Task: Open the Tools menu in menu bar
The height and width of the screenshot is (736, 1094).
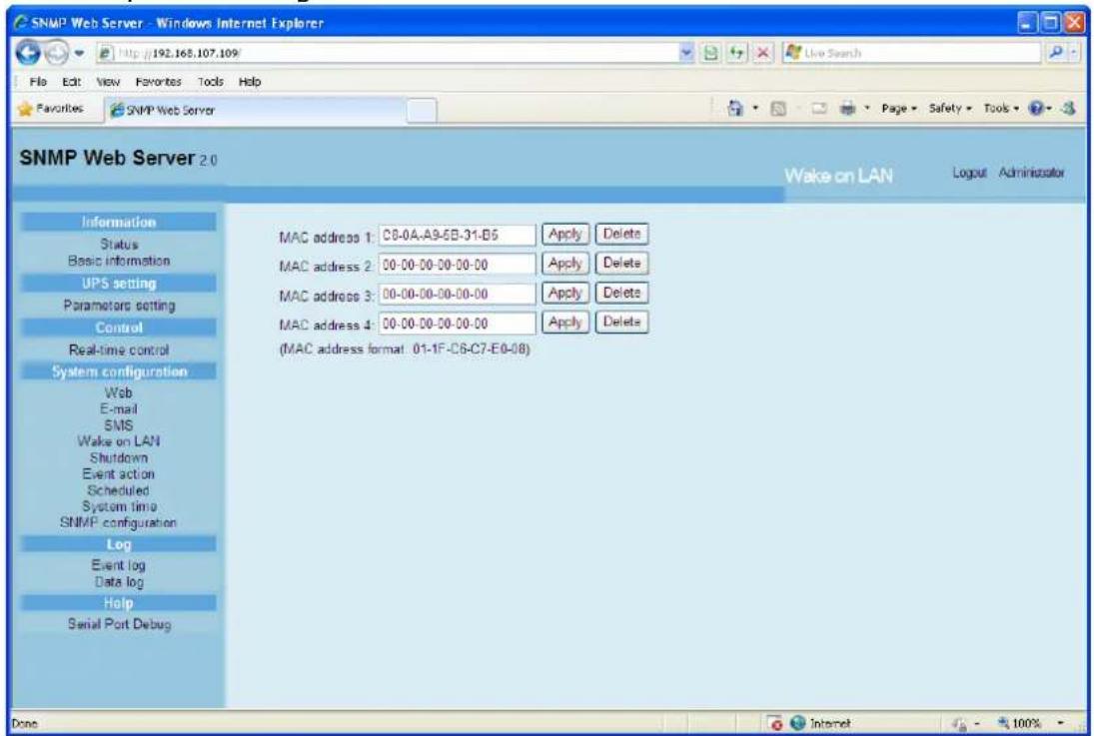Action: [x=211, y=82]
